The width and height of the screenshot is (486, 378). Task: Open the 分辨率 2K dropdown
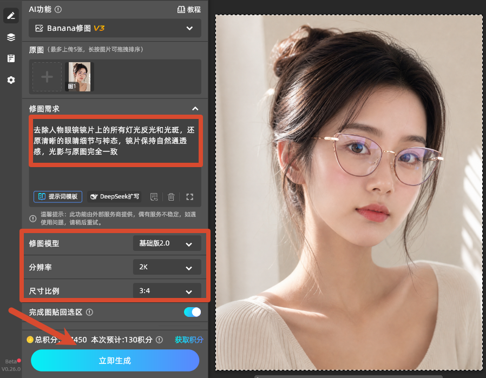click(x=167, y=267)
